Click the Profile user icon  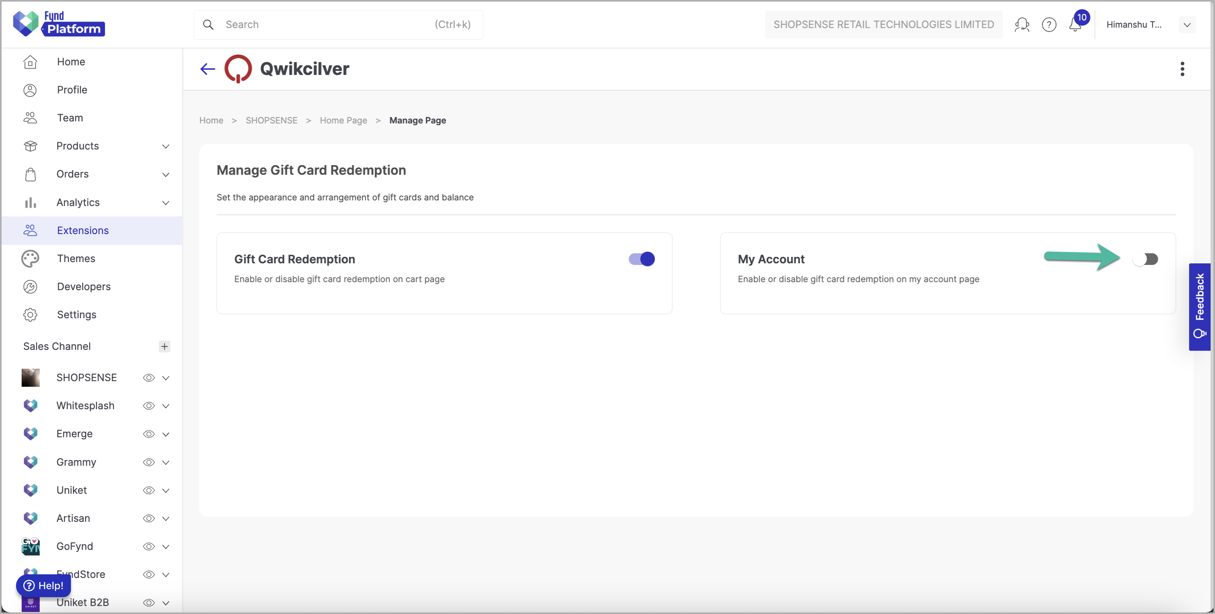click(30, 90)
